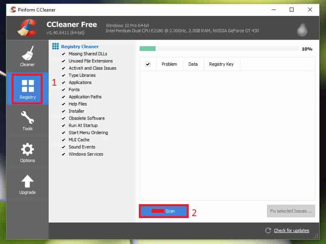Disable Run At Startup check
This screenshot has width=326, height=244.
63,125
